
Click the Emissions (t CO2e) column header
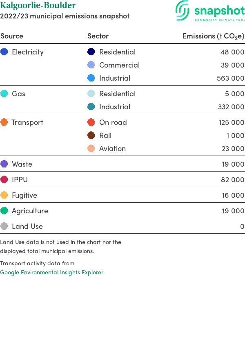[213, 36]
